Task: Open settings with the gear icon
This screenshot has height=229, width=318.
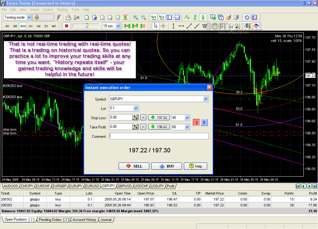Action: pyautogui.click(x=247, y=17)
